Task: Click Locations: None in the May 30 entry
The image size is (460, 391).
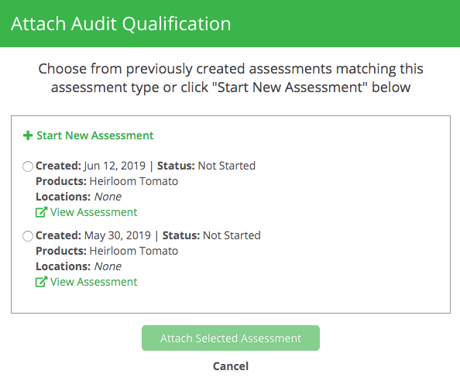Action: point(78,266)
